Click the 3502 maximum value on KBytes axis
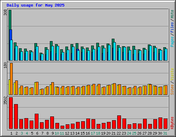 pyautogui.click(x=5, y=101)
